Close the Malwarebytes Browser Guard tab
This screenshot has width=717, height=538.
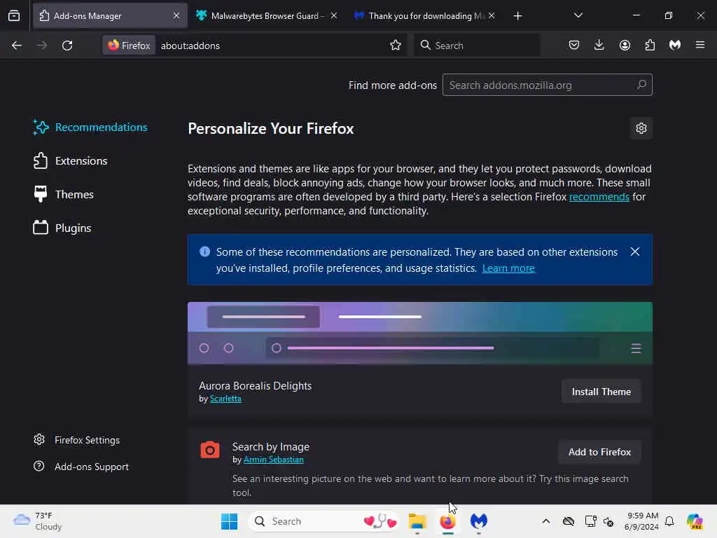click(334, 16)
